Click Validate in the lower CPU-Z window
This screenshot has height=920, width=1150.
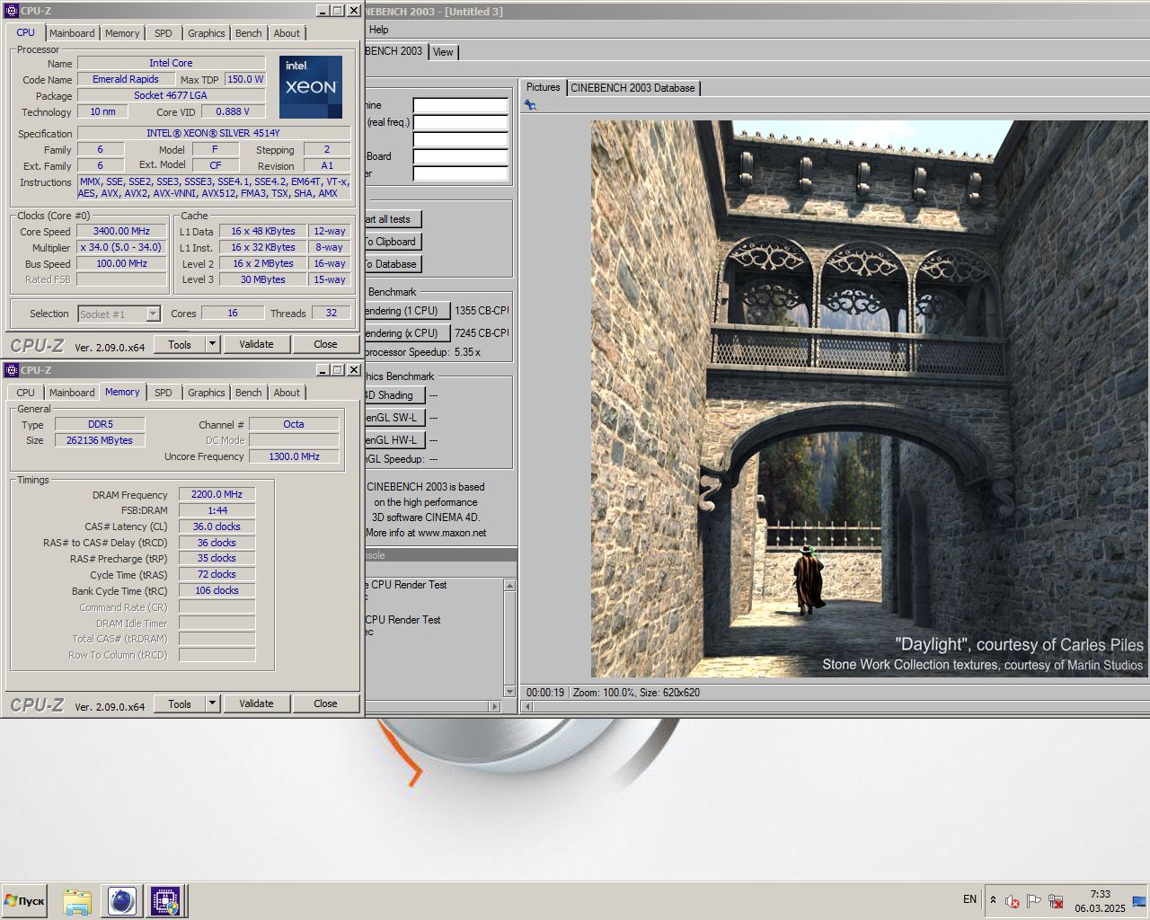click(256, 703)
